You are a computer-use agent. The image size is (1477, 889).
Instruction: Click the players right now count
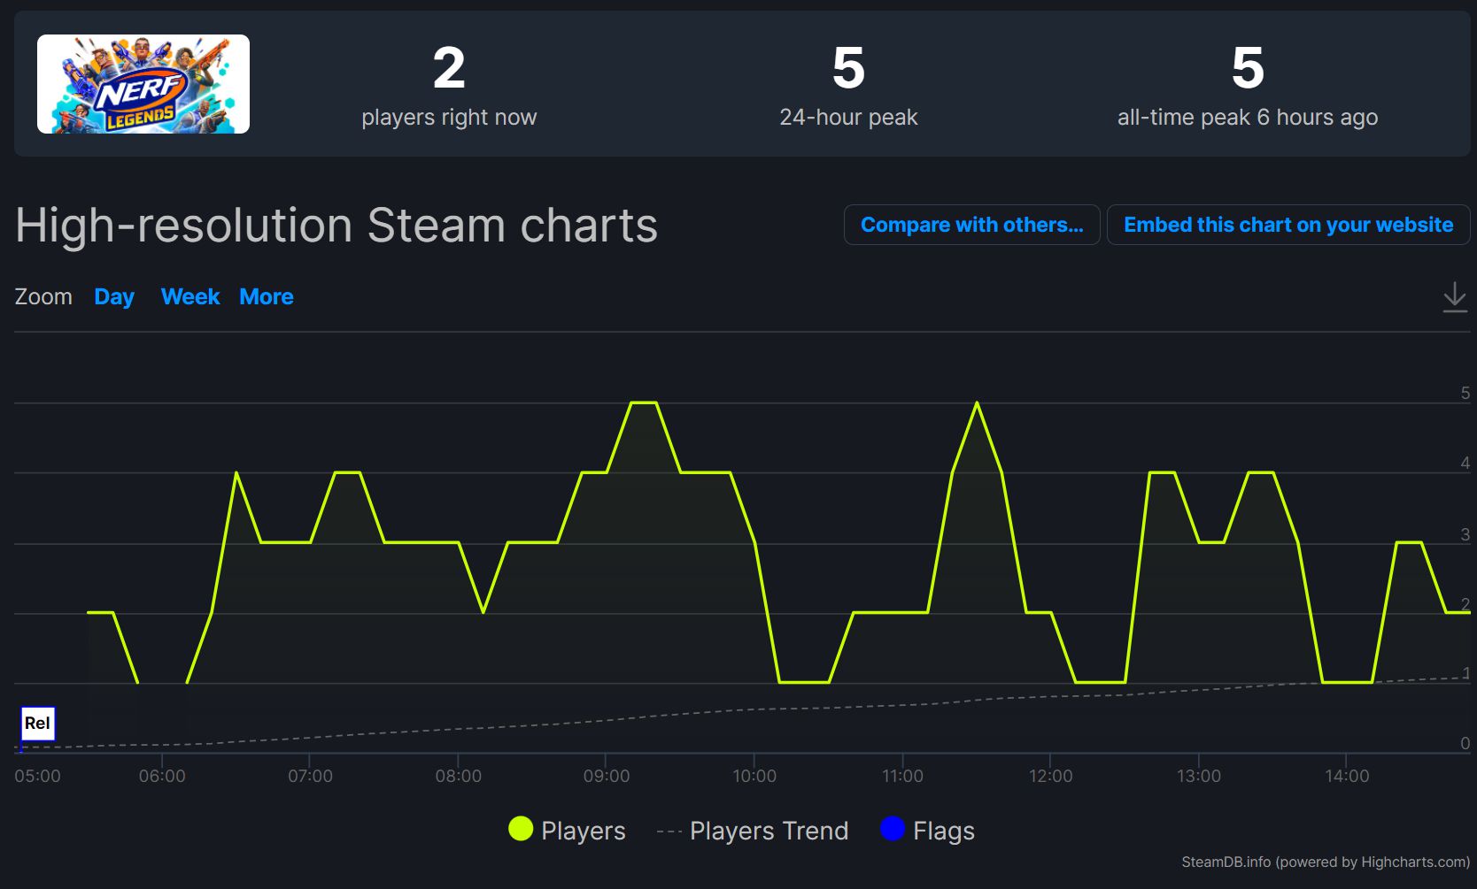point(449,69)
